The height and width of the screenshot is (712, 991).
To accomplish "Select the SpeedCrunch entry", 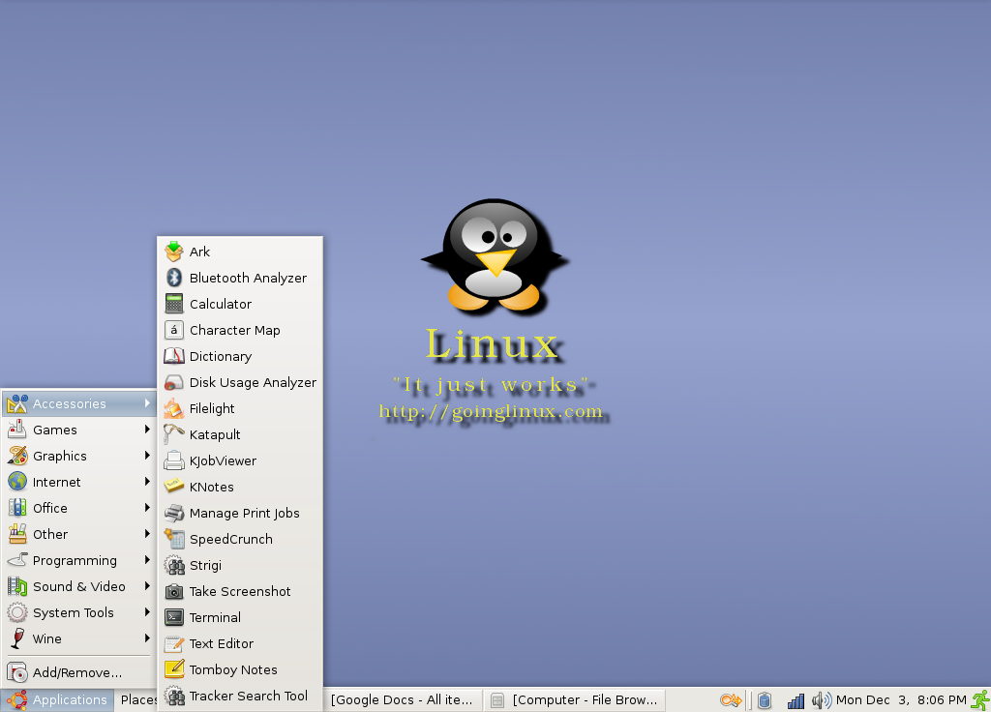I will [x=240, y=539].
